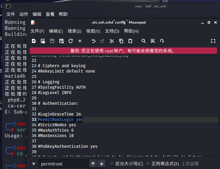Click the terminal icon in the background window

(x=8, y=6)
